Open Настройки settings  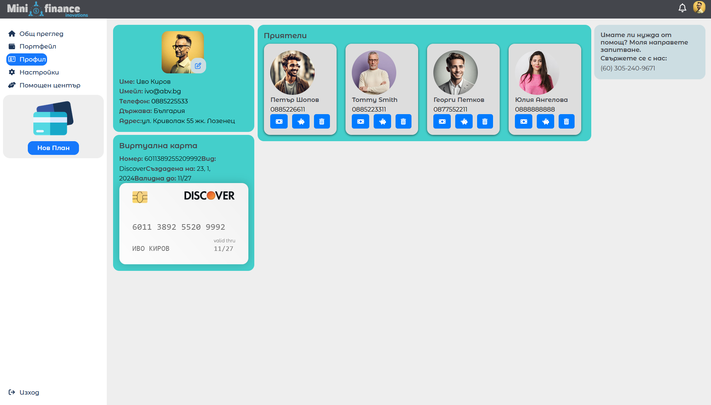[33, 72]
